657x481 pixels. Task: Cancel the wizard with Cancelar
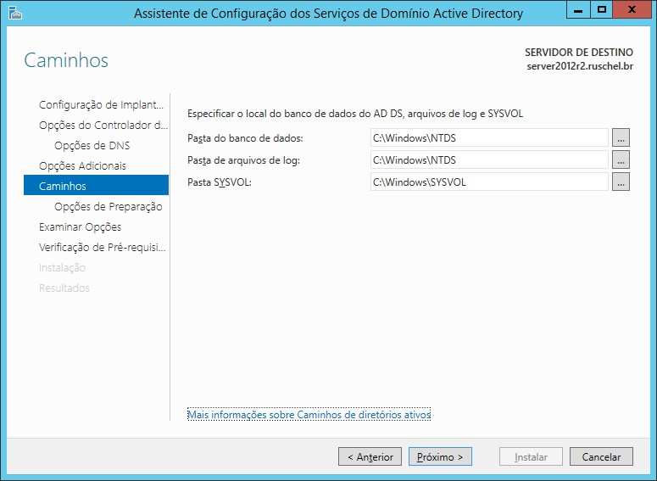[x=601, y=456]
